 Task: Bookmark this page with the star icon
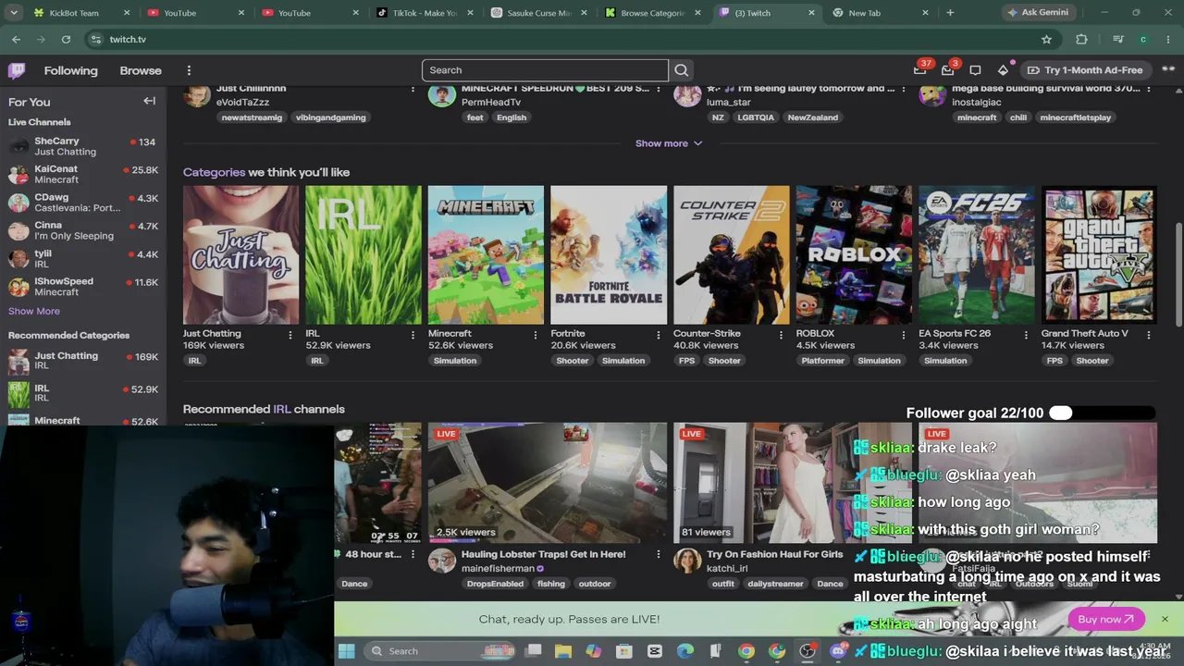tap(1046, 40)
